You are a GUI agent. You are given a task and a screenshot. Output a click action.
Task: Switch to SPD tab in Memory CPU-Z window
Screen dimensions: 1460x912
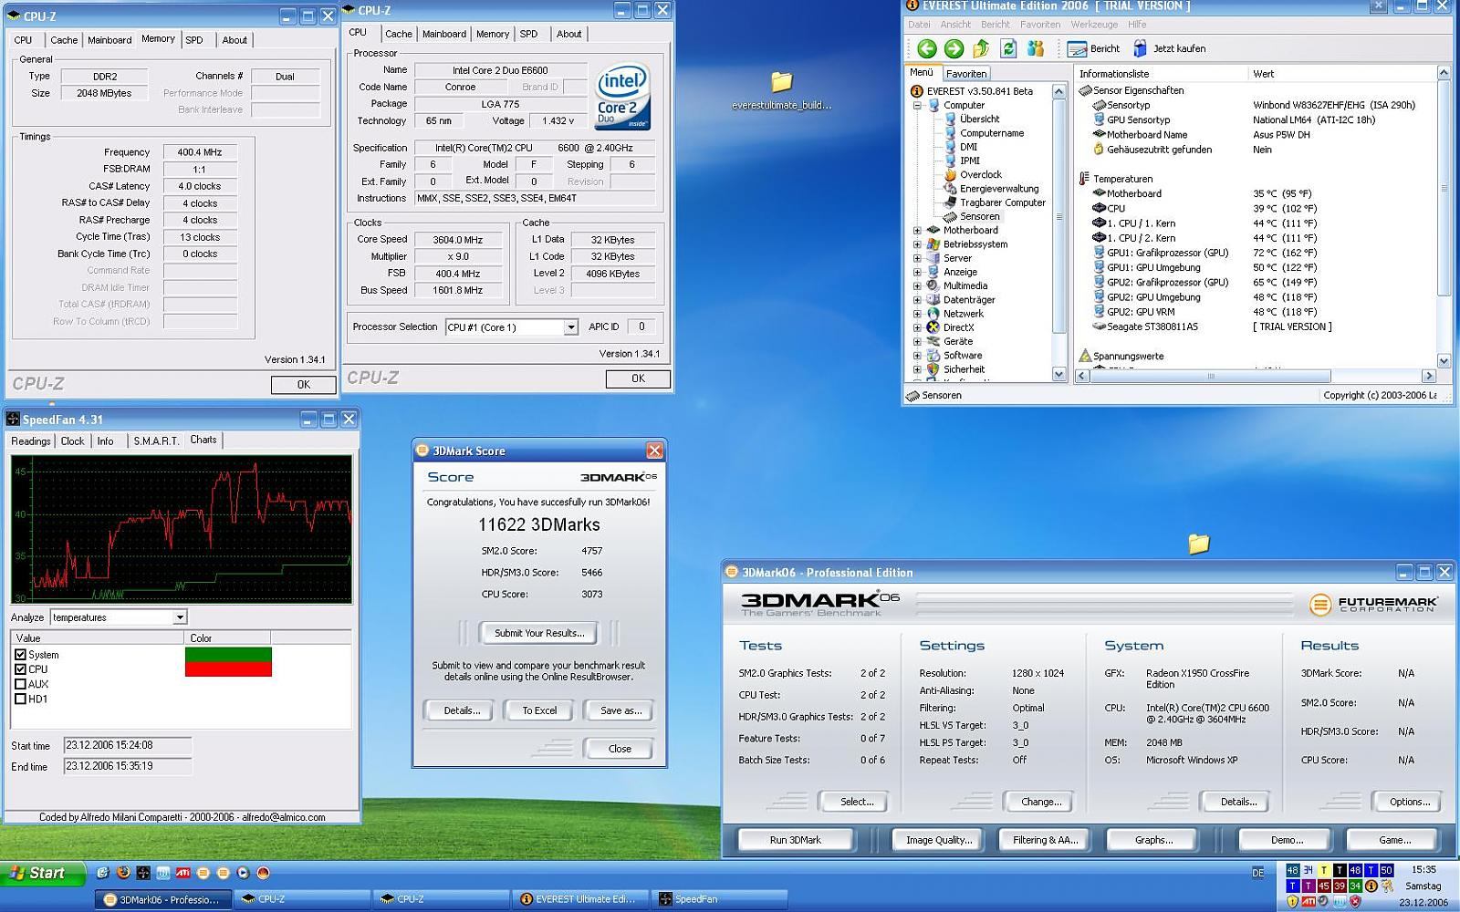(194, 40)
